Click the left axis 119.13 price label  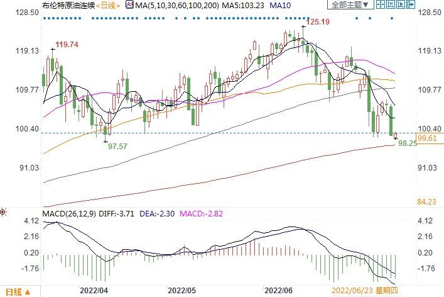27,51
